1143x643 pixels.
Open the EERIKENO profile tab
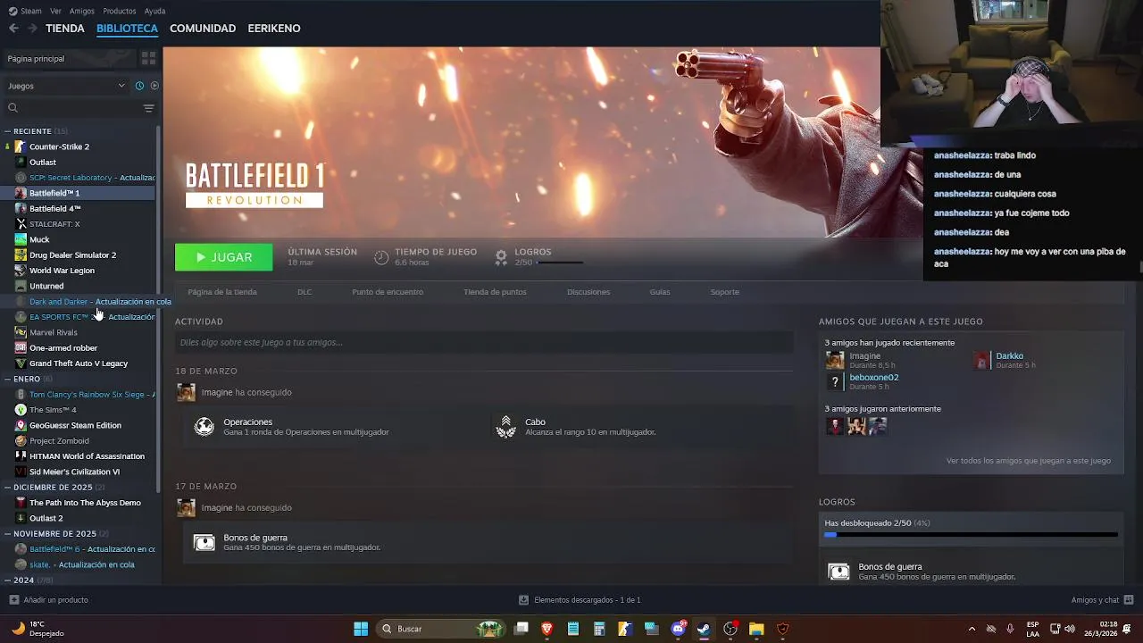274,29
